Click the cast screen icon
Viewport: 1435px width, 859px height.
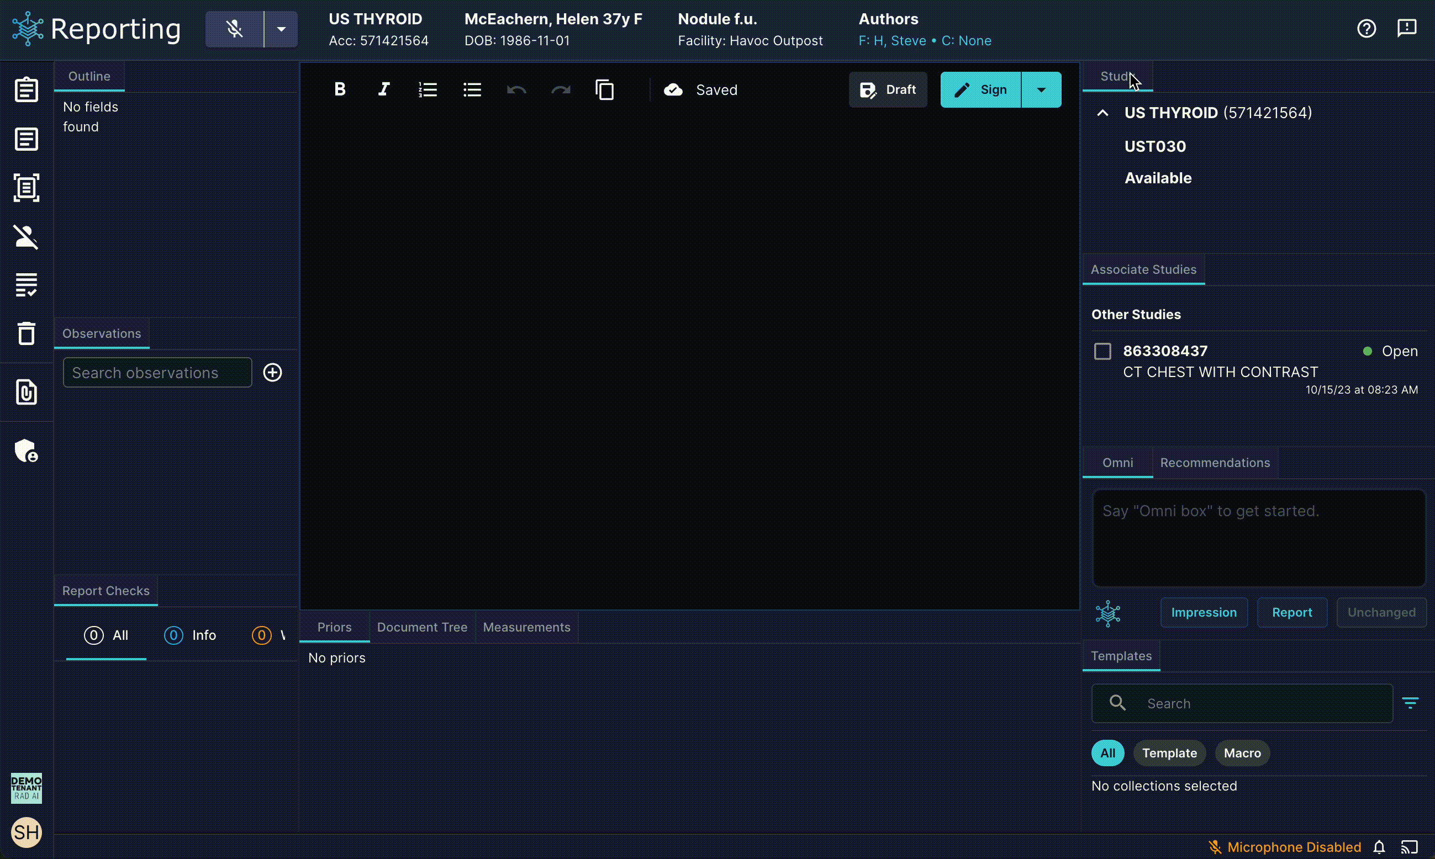click(1409, 847)
